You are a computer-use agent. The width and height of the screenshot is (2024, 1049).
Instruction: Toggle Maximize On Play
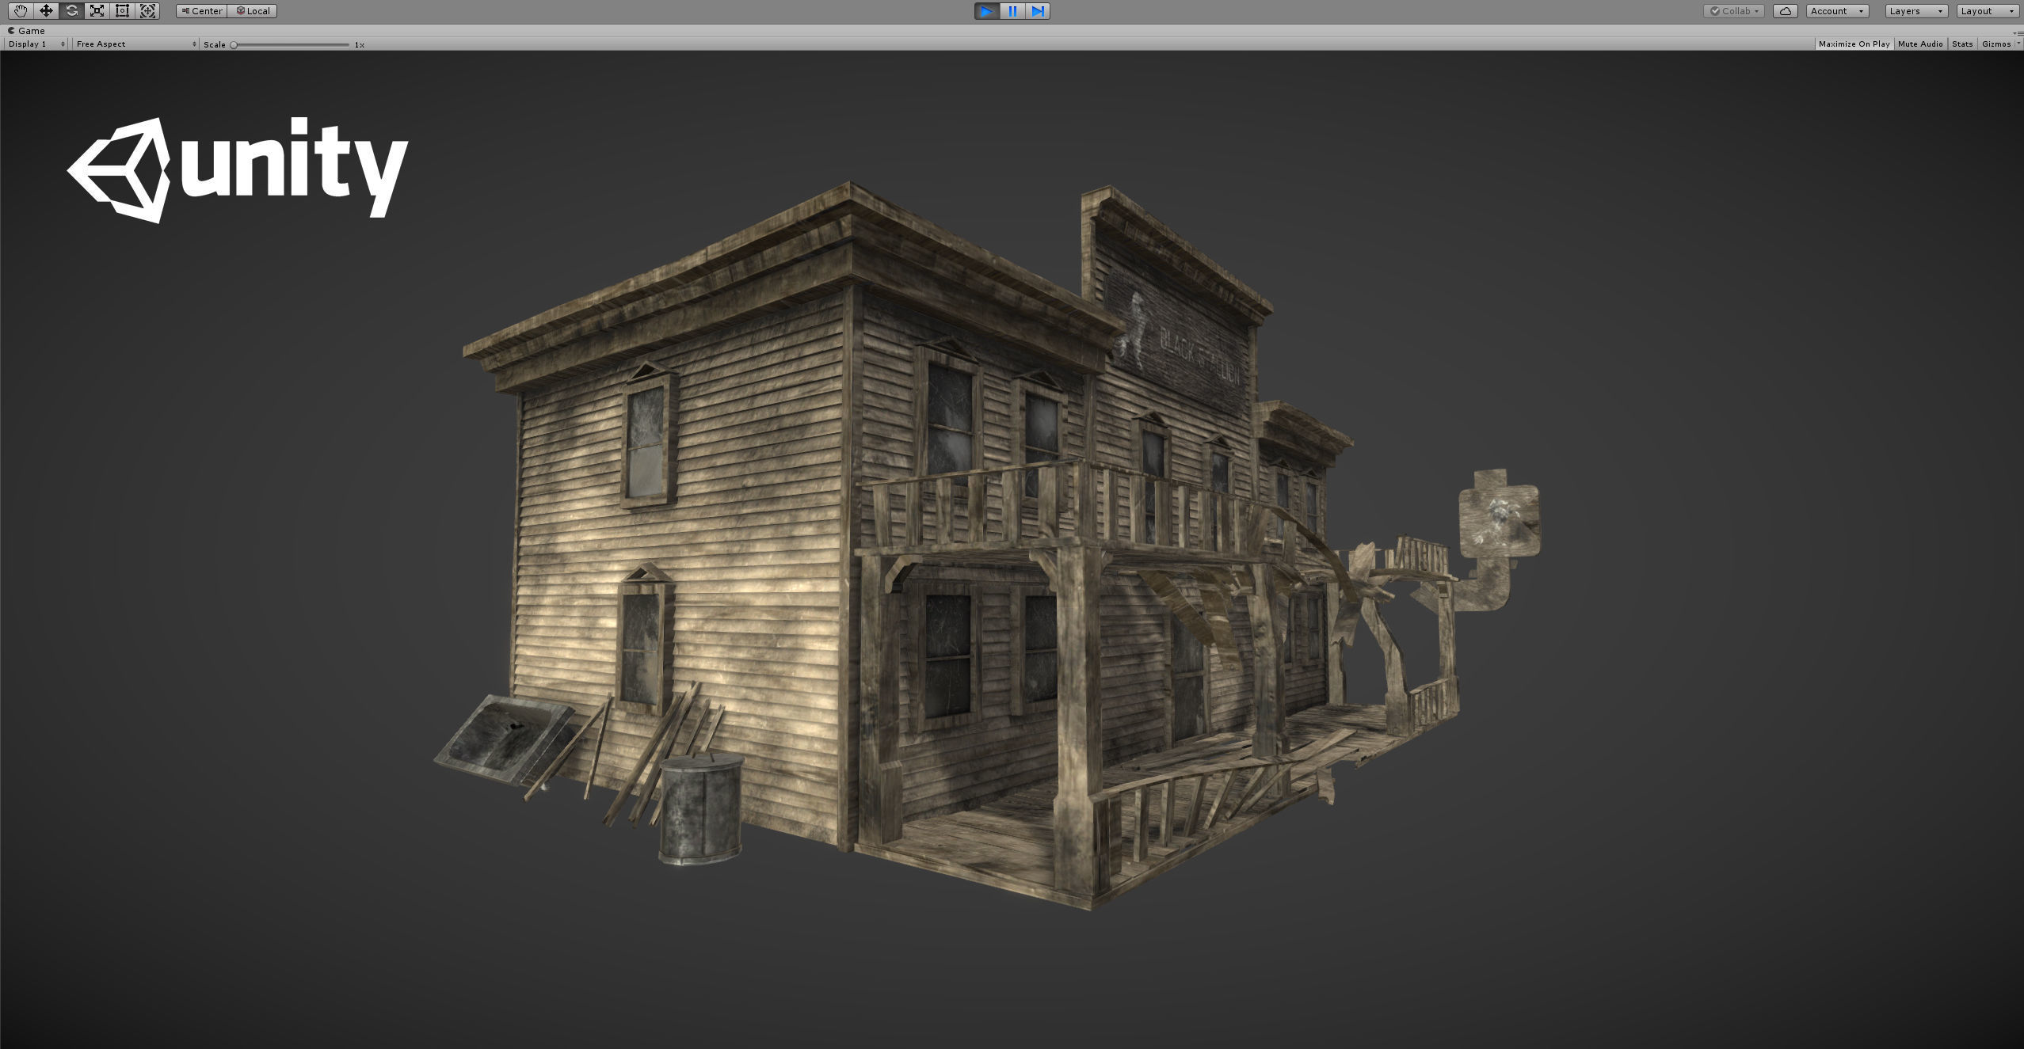(x=1854, y=44)
